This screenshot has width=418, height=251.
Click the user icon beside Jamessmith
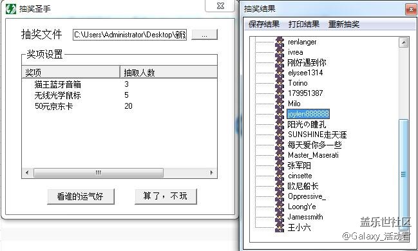pyautogui.click(x=280, y=217)
